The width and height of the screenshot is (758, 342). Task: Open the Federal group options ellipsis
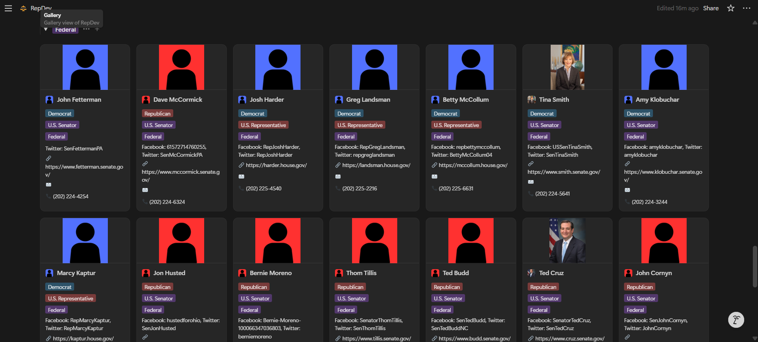(x=86, y=29)
